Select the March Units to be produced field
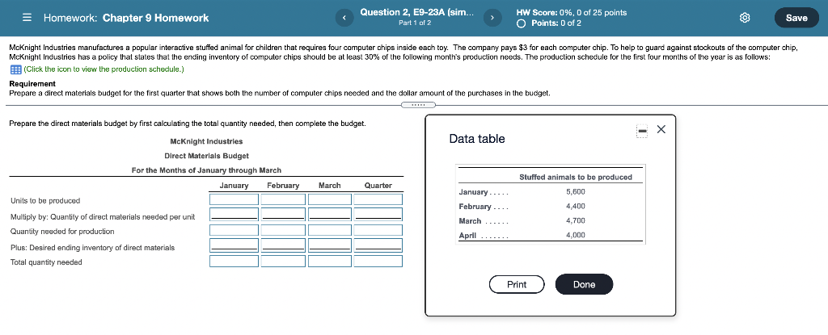This screenshot has height=335, width=828. click(x=330, y=199)
